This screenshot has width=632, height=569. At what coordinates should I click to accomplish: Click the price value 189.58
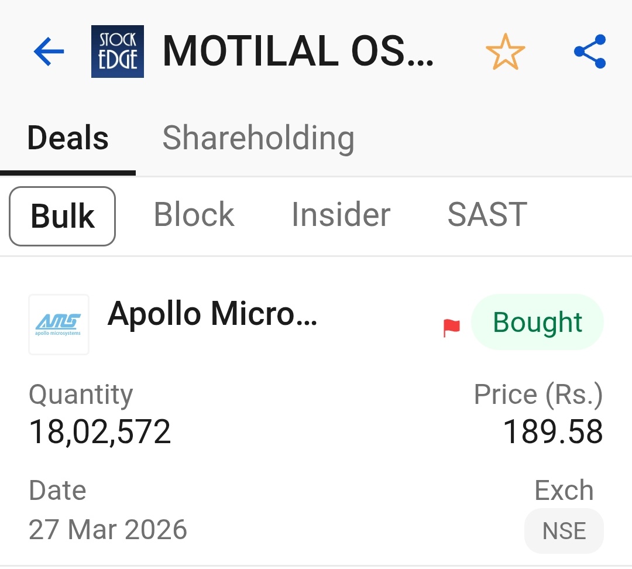pyautogui.click(x=553, y=432)
